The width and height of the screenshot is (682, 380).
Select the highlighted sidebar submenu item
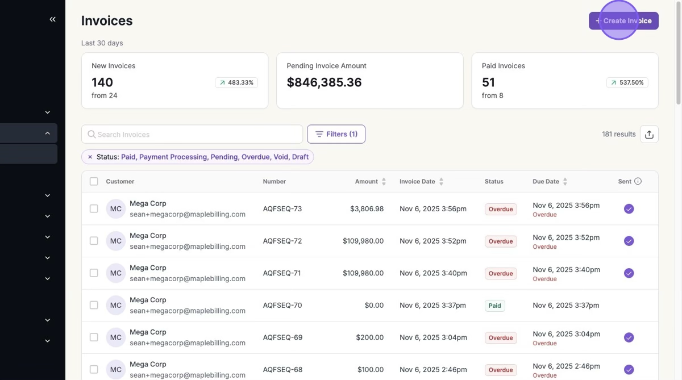28,154
